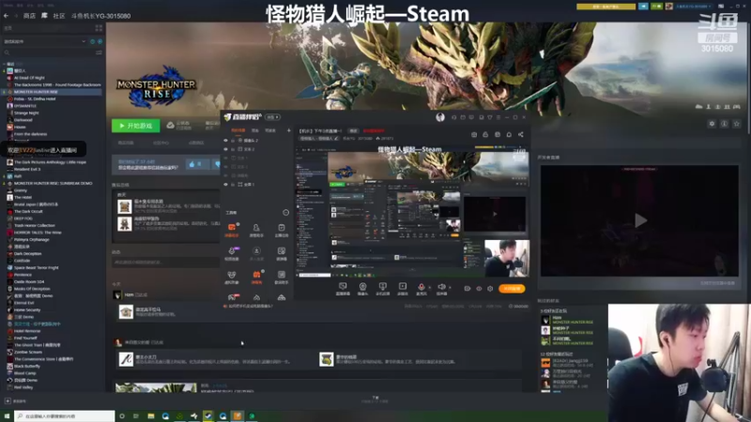Select Resident Evil 3 in library list

tap(27, 170)
